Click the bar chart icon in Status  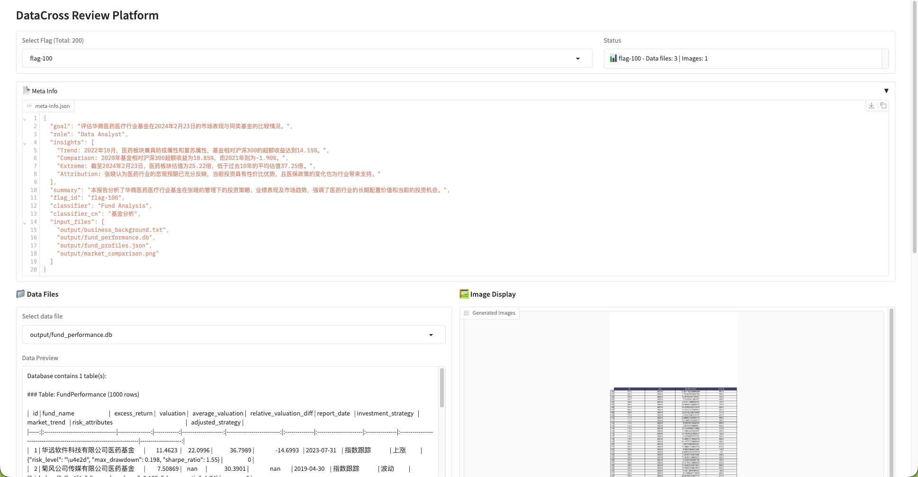click(x=613, y=58)
